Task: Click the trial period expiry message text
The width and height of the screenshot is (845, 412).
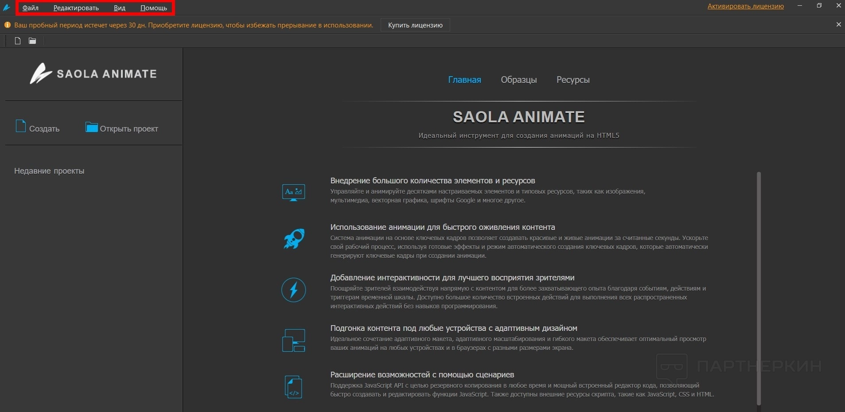Action: [194, 25]
